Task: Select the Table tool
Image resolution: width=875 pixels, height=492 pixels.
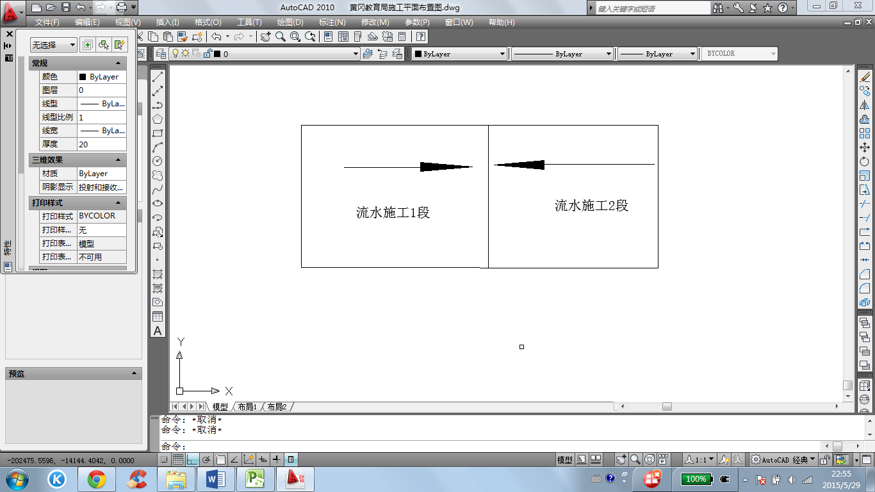Action: tap(158, 316)
